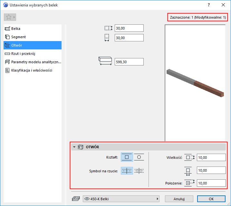Open the 450-K Belki layer dropdown
The width and height of the screenshot is (231, 206).
click(x=121, y=199)
